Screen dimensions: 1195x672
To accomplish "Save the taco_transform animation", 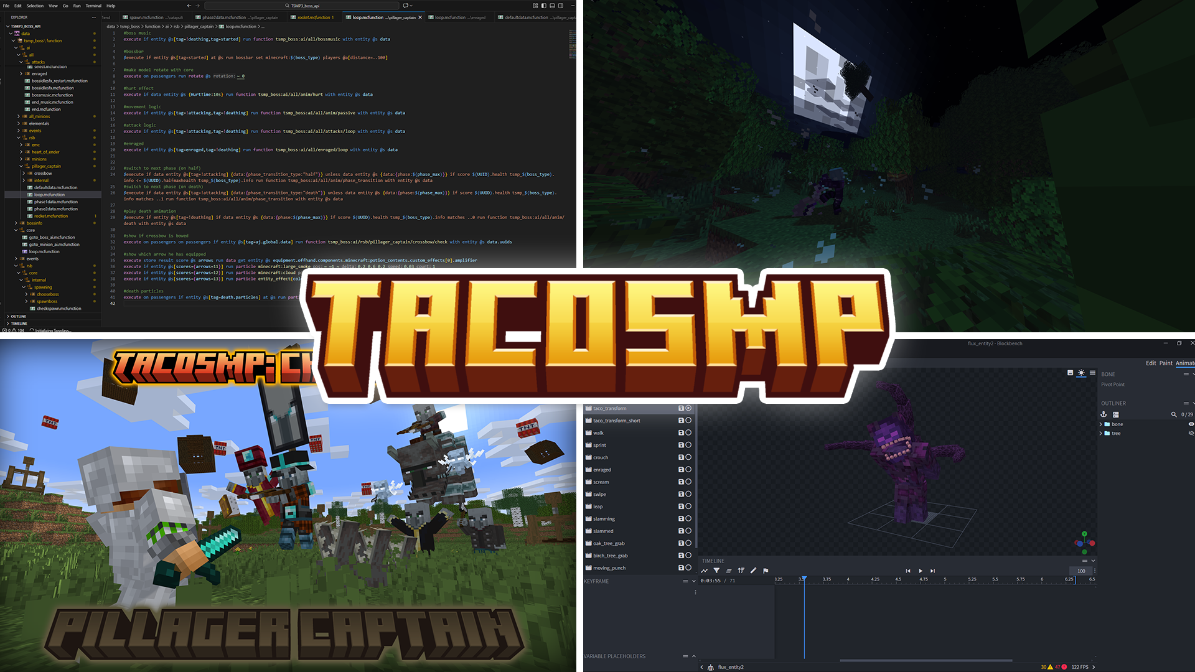I will pos(681,408).
